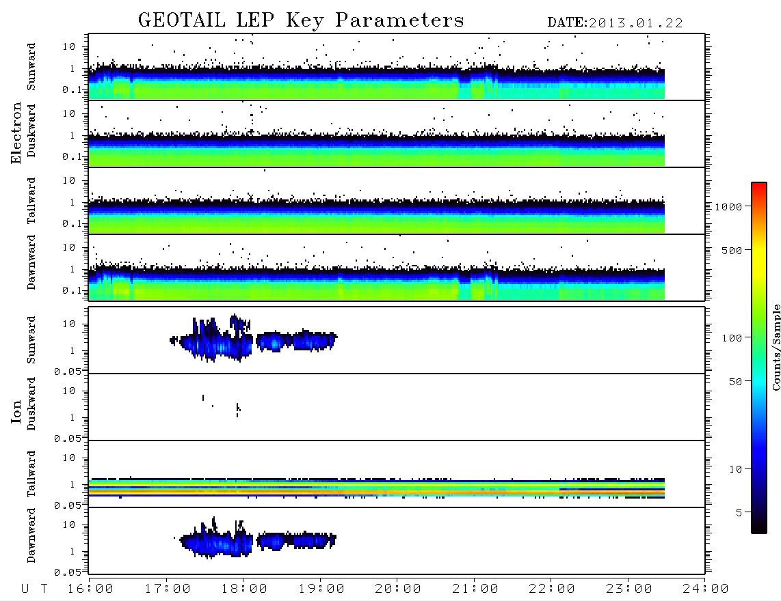Click the black bottom of the colorbar

(758, 527)
